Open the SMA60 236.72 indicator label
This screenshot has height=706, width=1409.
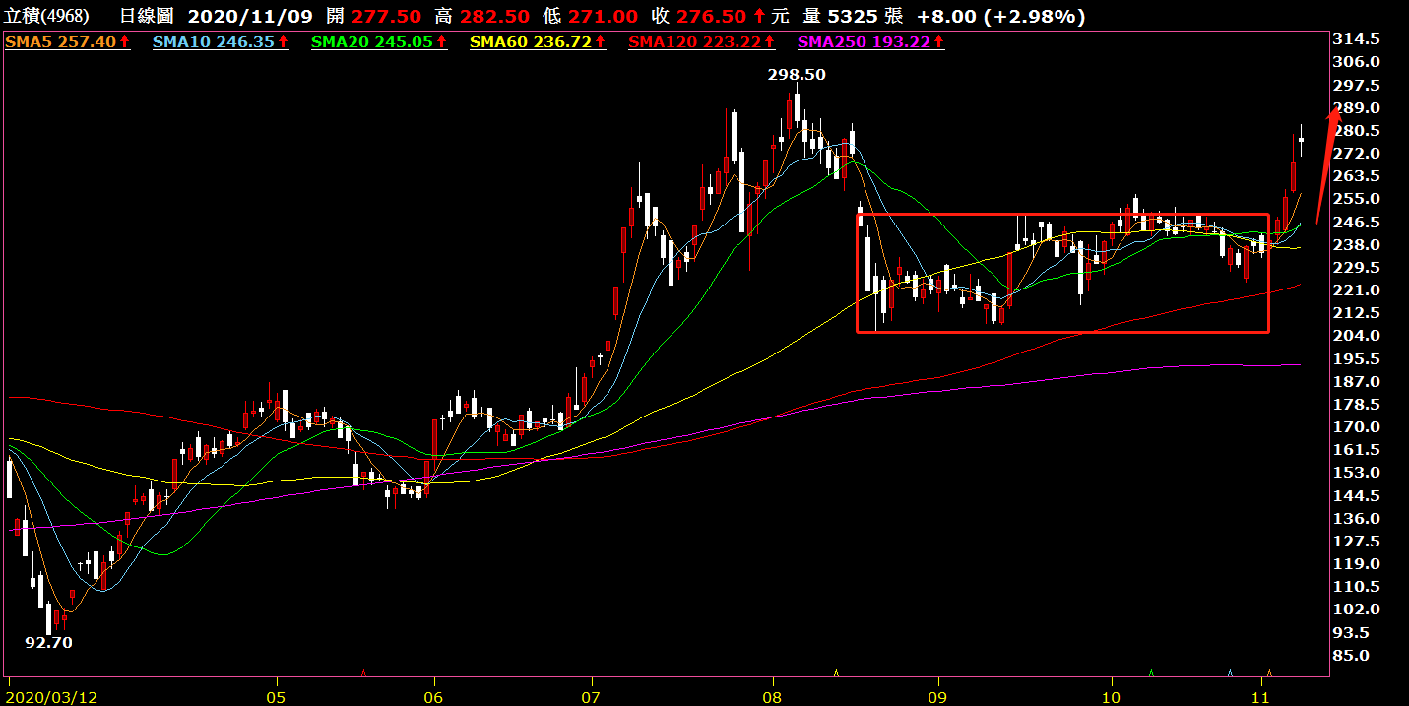click(538, 42)
